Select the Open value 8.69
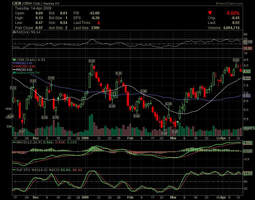The image size is (255, 200). pos(39,13)
